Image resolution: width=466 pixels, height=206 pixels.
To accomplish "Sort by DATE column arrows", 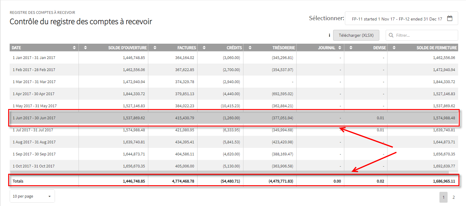I will [74, 48].
